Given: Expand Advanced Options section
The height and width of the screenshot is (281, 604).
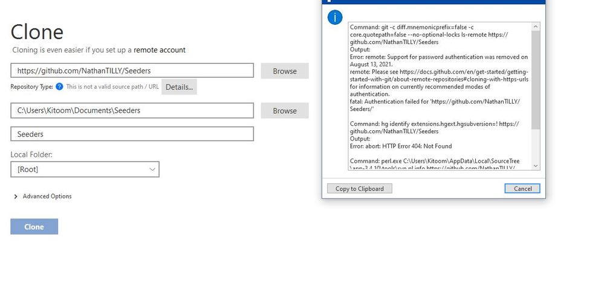Looking at the screenshot, I should pyautogui.click(x=43, y=196).
